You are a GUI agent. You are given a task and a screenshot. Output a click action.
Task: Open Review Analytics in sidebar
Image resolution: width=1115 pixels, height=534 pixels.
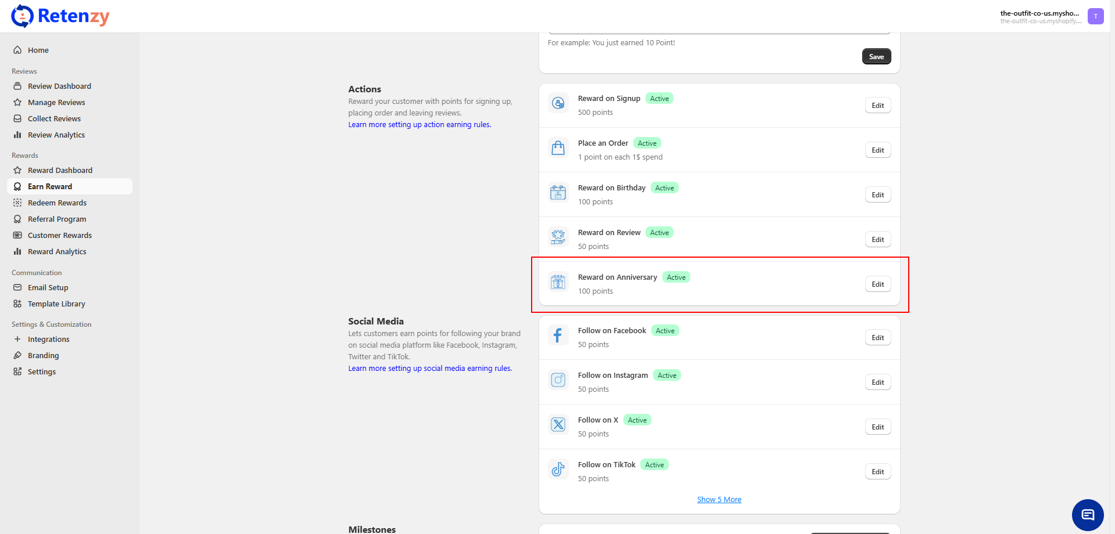click(56, 135)
